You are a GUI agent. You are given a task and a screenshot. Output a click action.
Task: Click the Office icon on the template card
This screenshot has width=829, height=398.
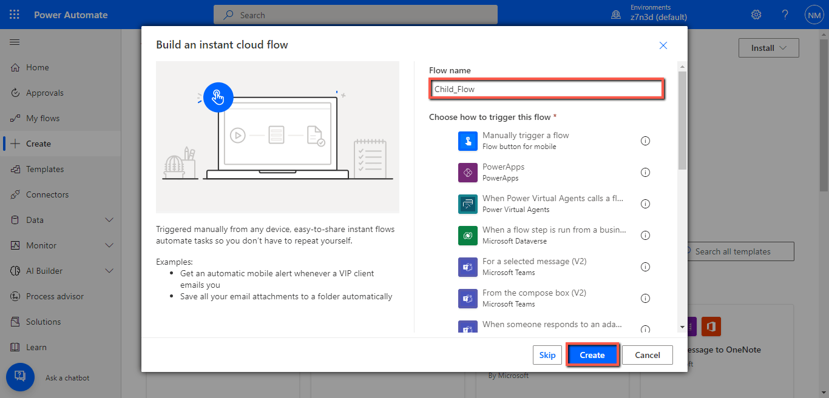(711, 327)
